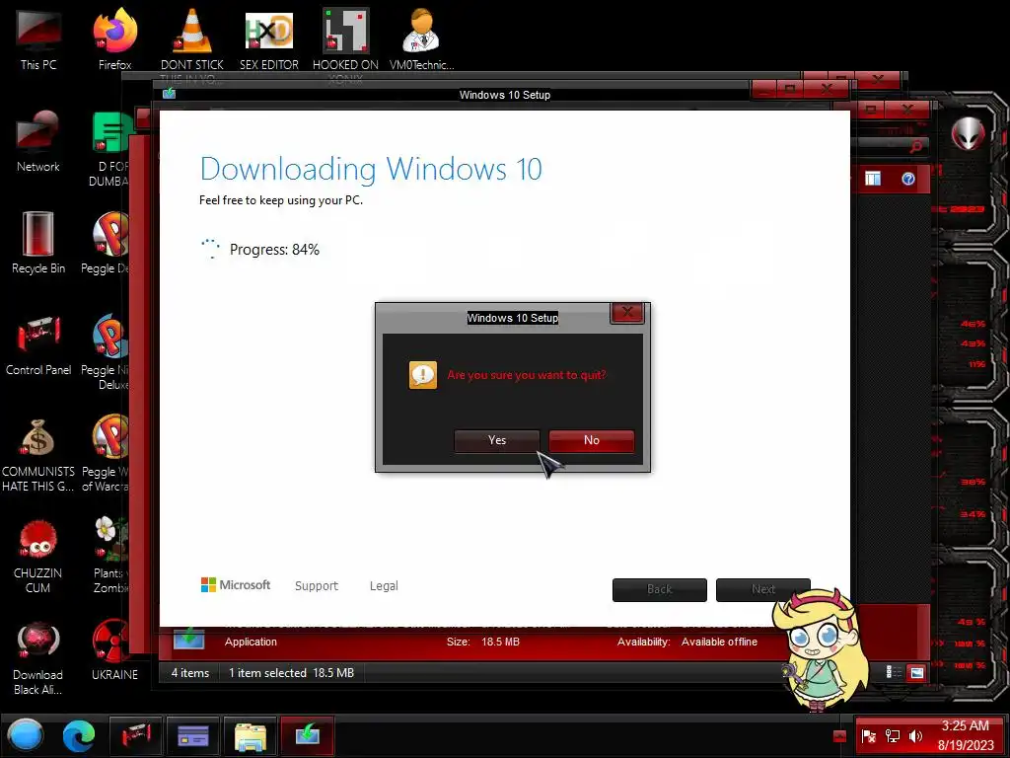Viewport: 1010px width, 758px height.
Task: Click the Back button in Windows 10 Setup
Action: 660,589
